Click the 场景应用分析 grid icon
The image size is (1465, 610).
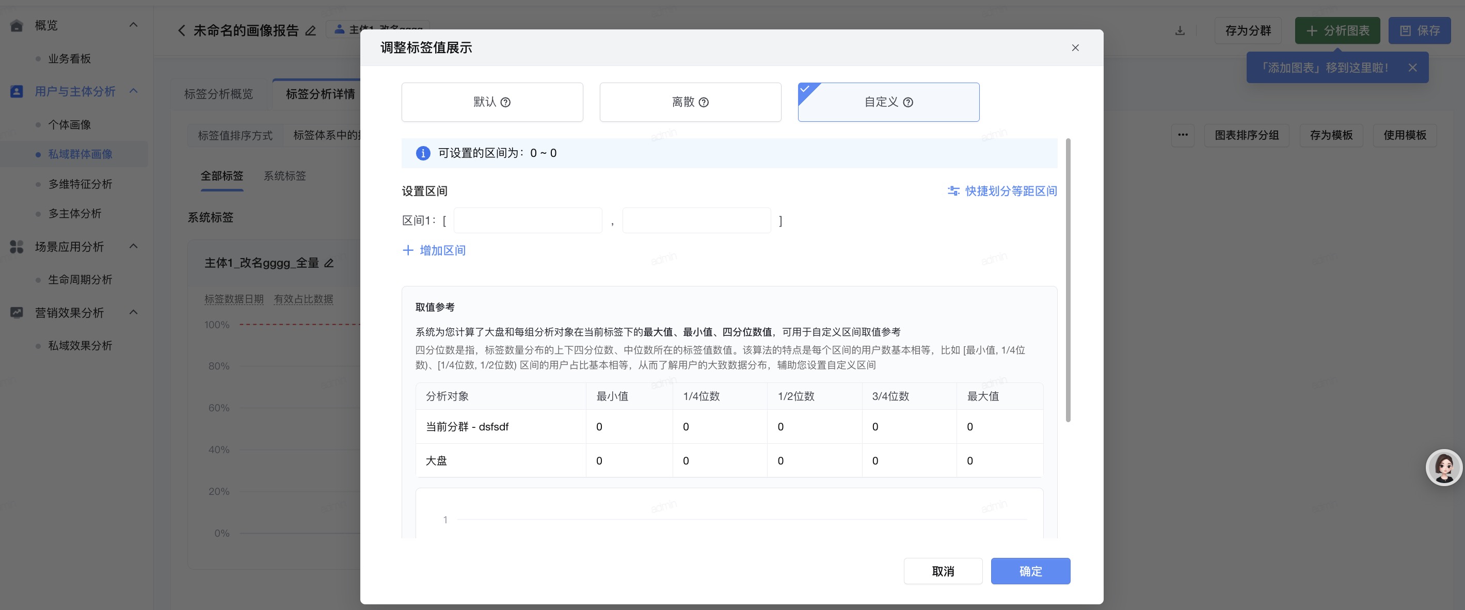tap(17, 247)
